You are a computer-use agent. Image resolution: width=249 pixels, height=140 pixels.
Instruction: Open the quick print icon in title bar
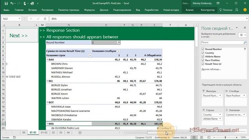pyautogui.click(x=32, y=3)
